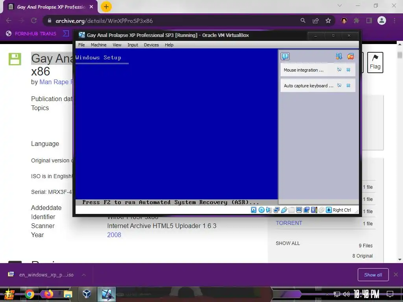Open the Chrome extensions puzzle icon
This screenshot has height=302, width=403.
(x=357, y=20)
